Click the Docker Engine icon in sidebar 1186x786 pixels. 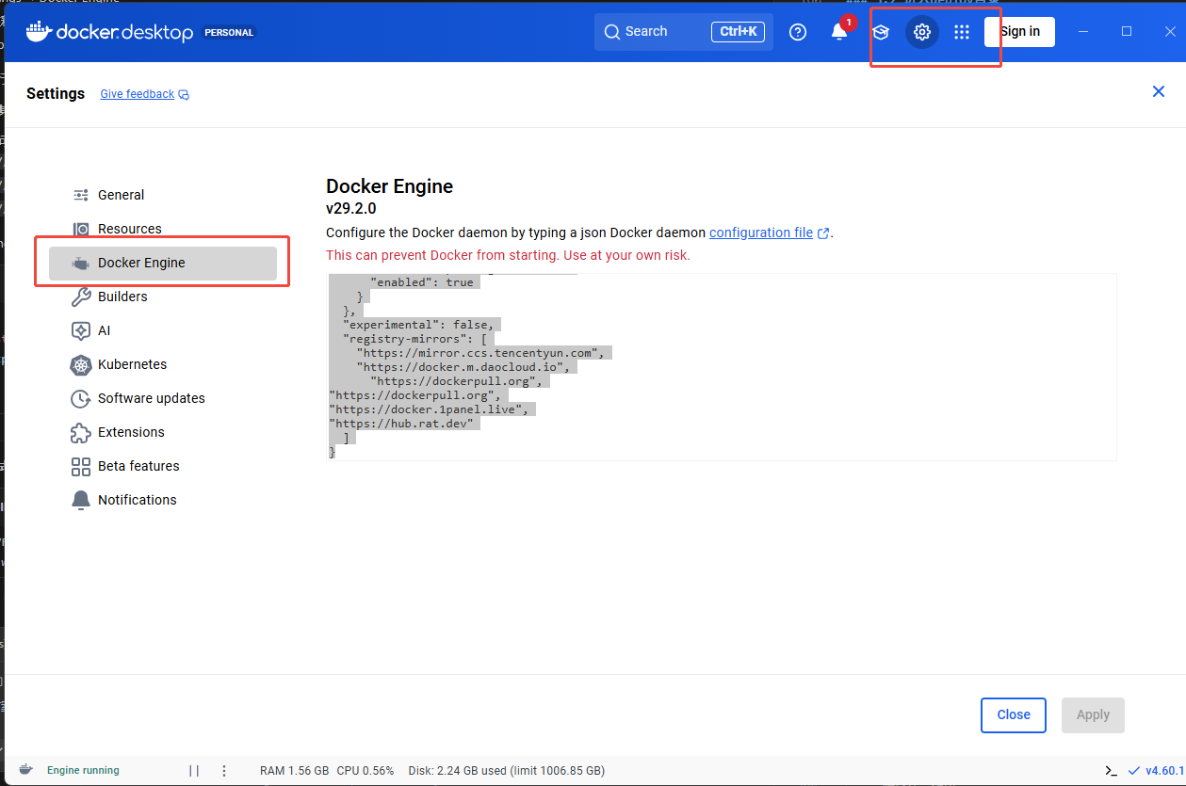[81, 263]
